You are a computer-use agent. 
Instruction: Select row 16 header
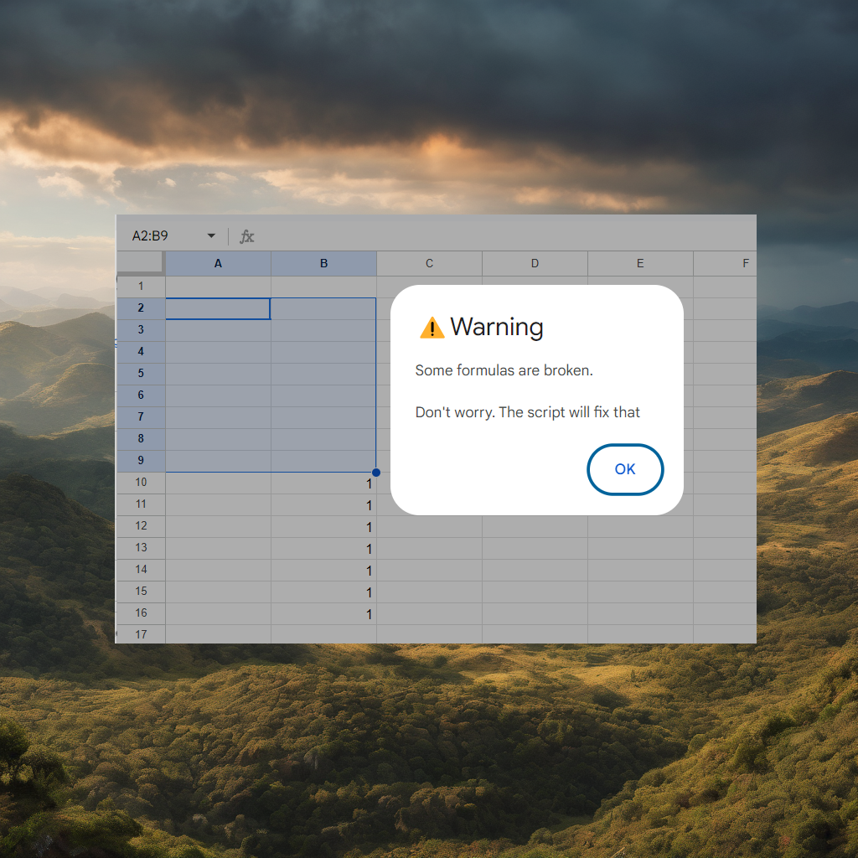(141, 613)
